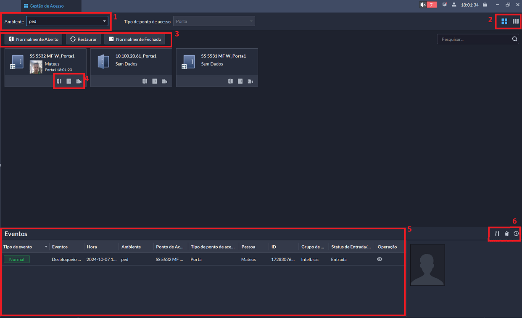Open Tipo de evento column filter arrow
The image size is (522, 318).
click(x=46, y=247)
